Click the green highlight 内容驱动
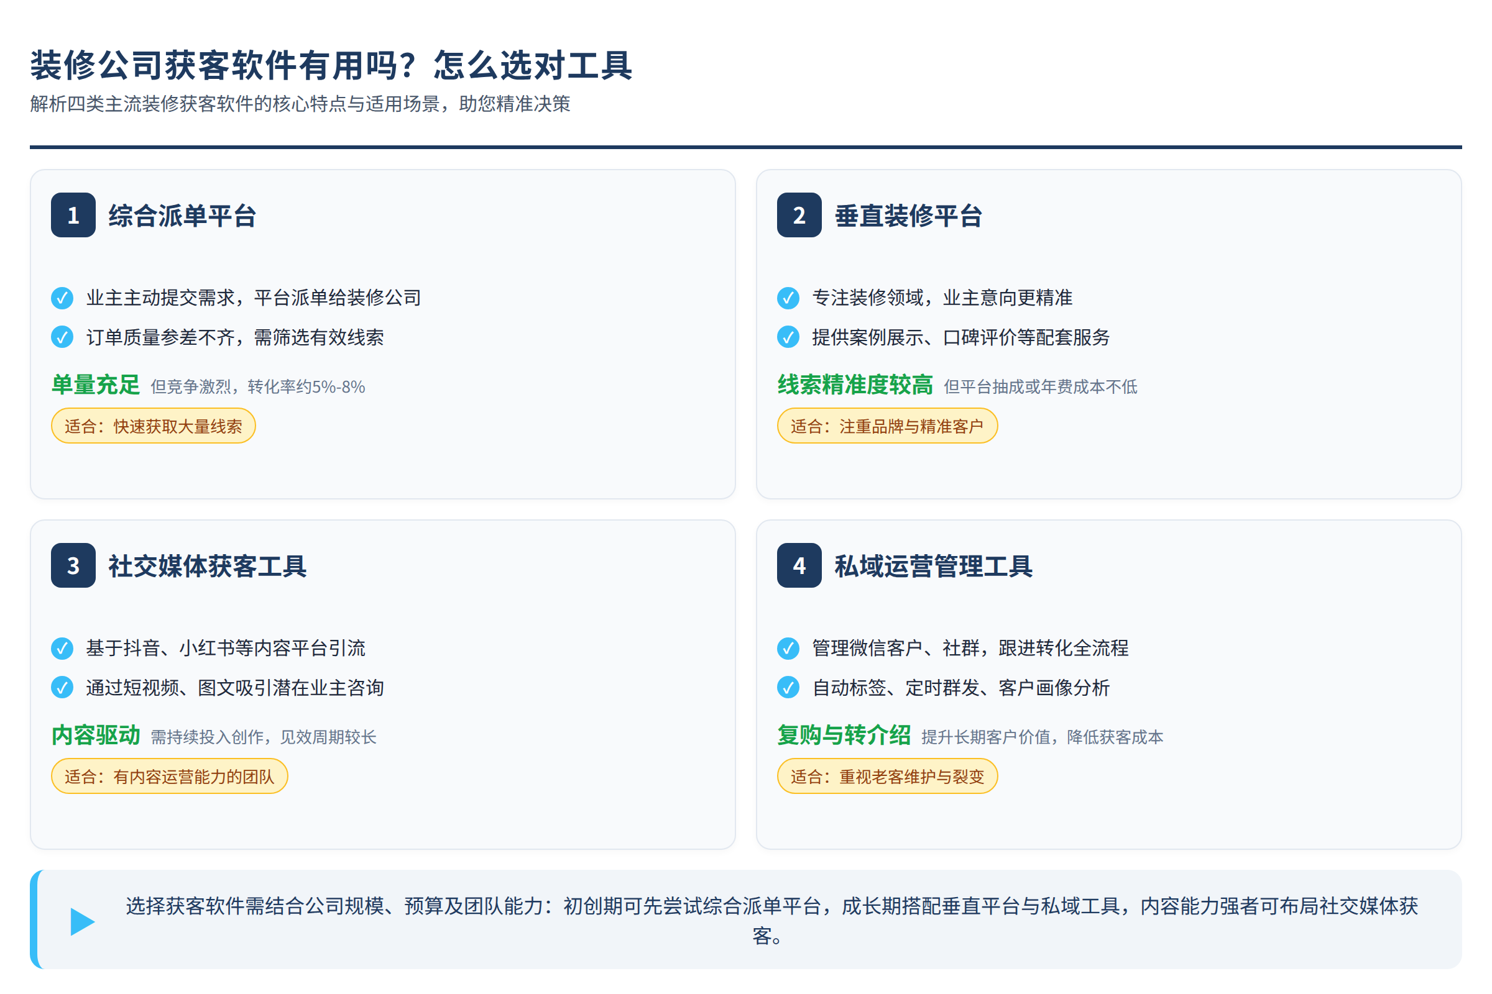Viewport: 1492px width, 994px height. [96, 736]
